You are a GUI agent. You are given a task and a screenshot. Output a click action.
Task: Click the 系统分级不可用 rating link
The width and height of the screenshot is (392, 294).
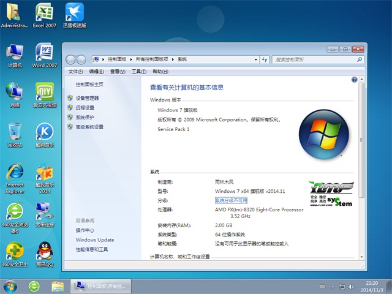click(231, 200)
